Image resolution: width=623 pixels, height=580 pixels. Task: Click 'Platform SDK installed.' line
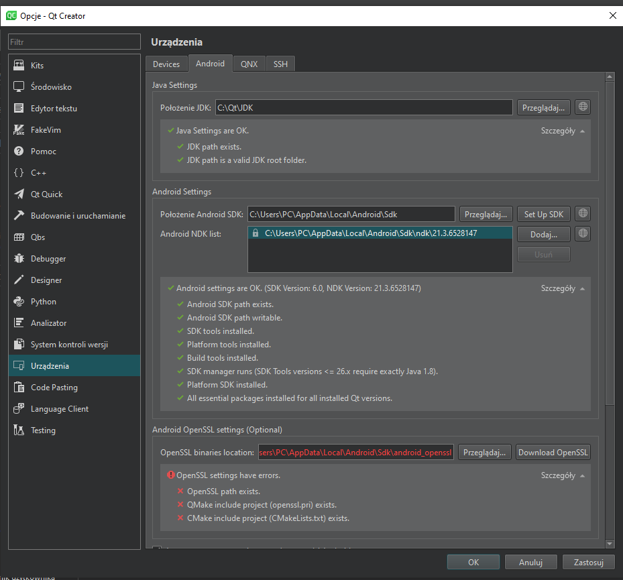click(x=227, y=385)
